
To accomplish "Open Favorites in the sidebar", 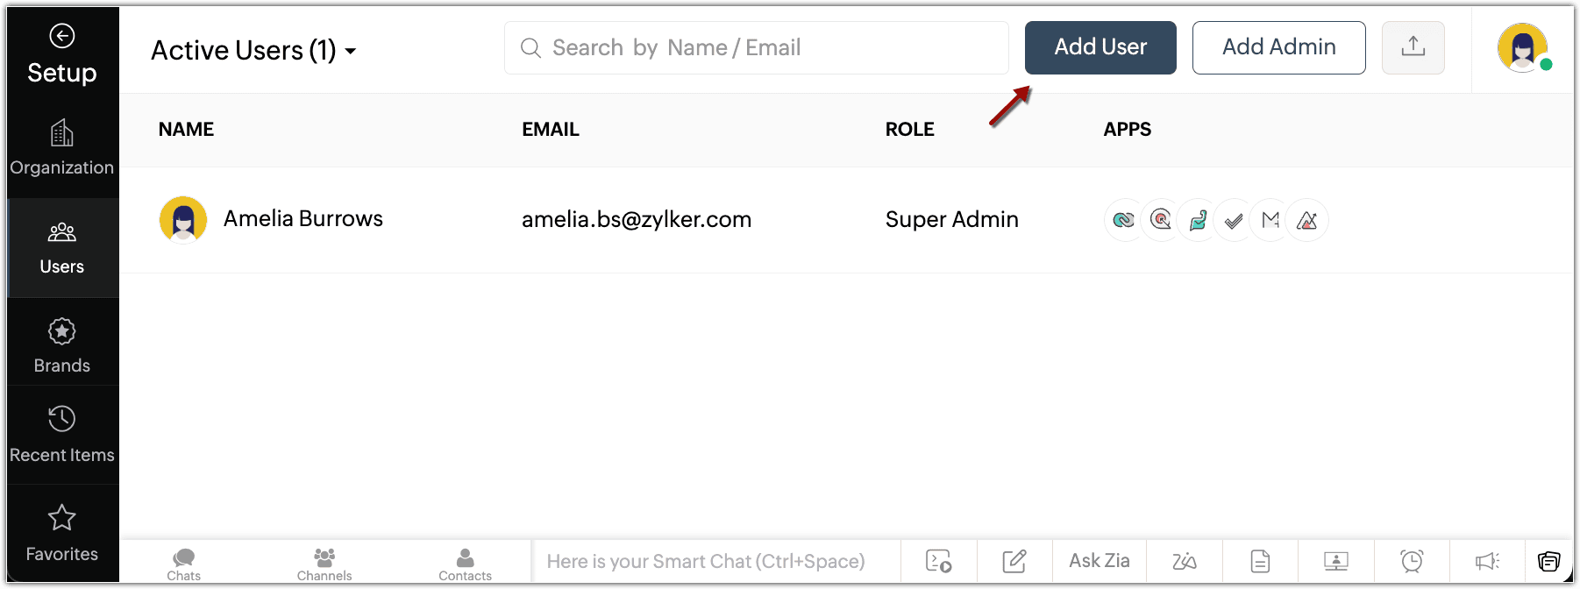I will (x=61, y=532).
